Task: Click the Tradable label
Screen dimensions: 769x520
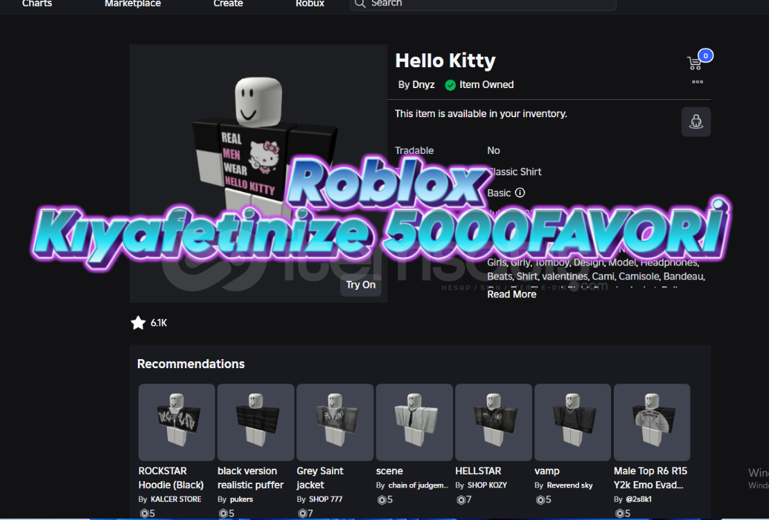Action: pos(414,150)
